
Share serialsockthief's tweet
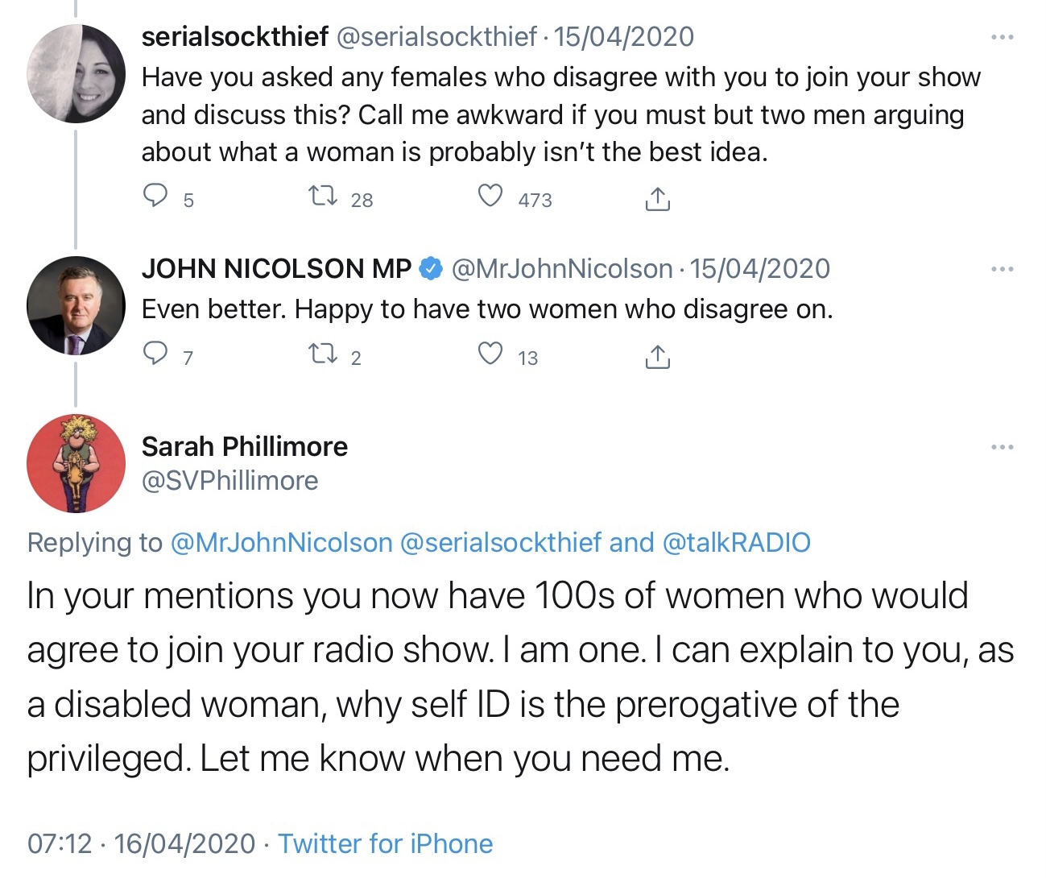pos(657,198)
